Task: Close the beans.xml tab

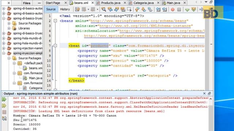Action: tap(93, 3)
